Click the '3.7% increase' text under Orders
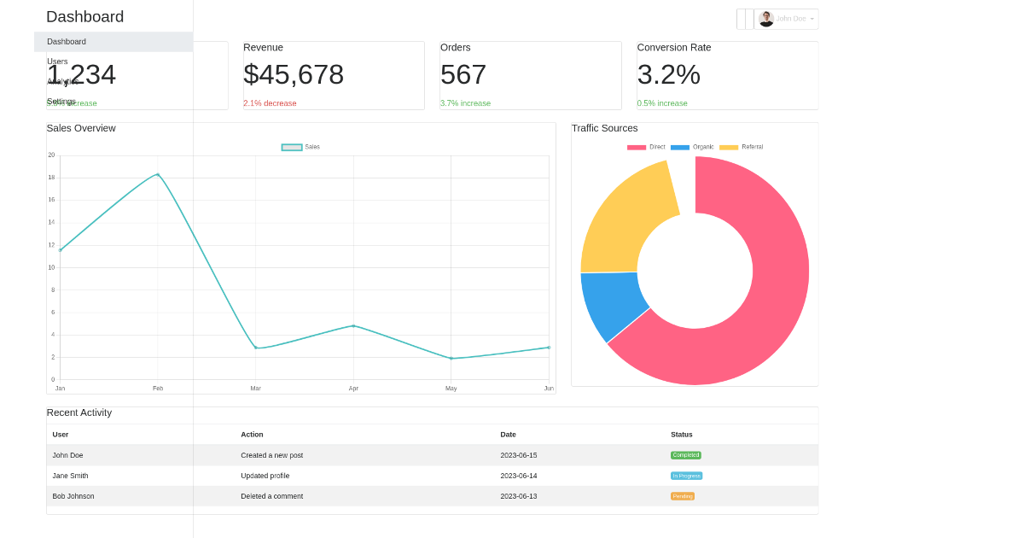Viewport: 1024px width, 538px height. (465, 102)
